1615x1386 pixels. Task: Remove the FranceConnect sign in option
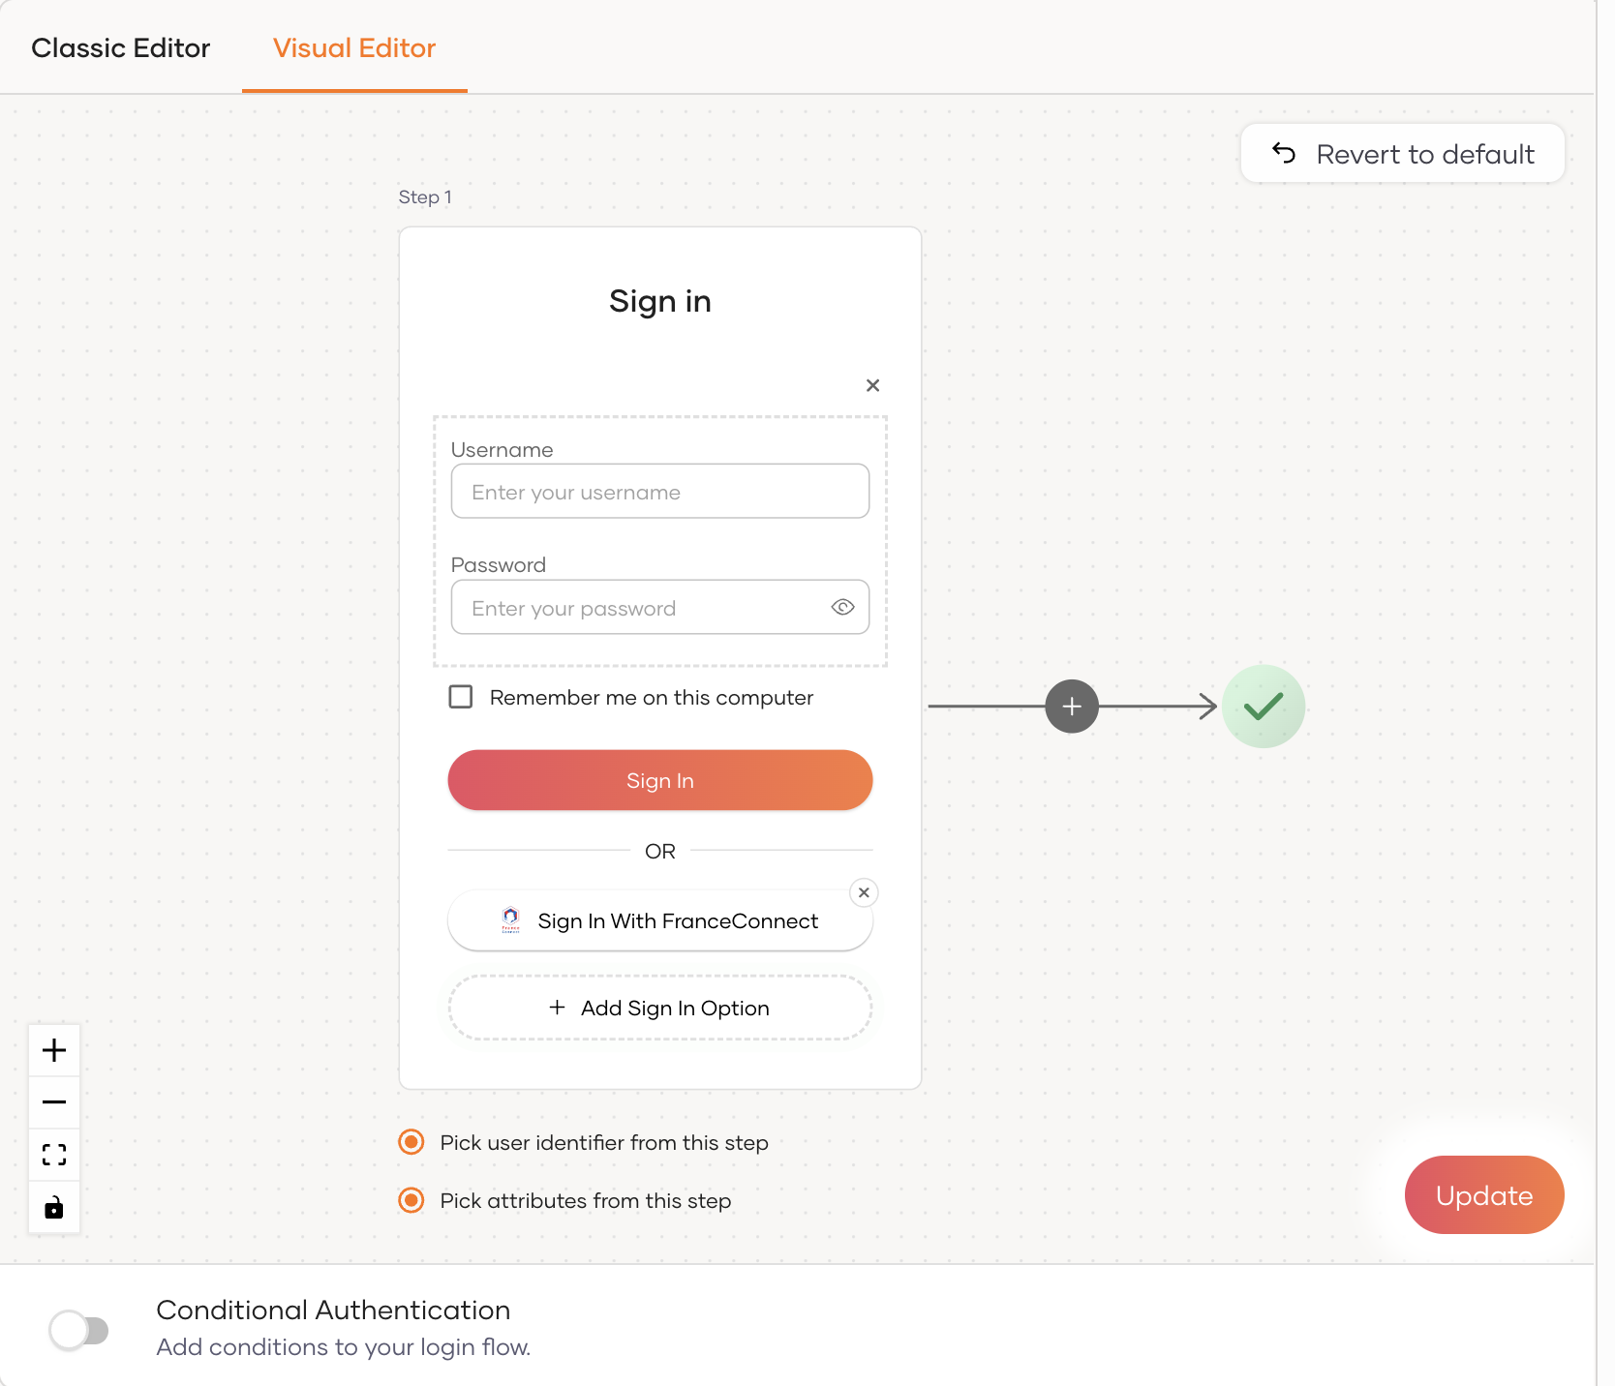tap(864, 892)
